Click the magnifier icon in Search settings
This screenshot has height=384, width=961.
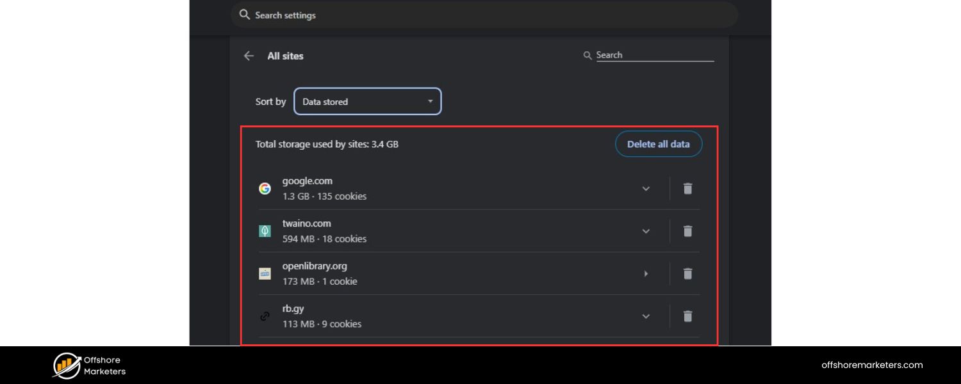pyautogui.click(x=244, y=15)
